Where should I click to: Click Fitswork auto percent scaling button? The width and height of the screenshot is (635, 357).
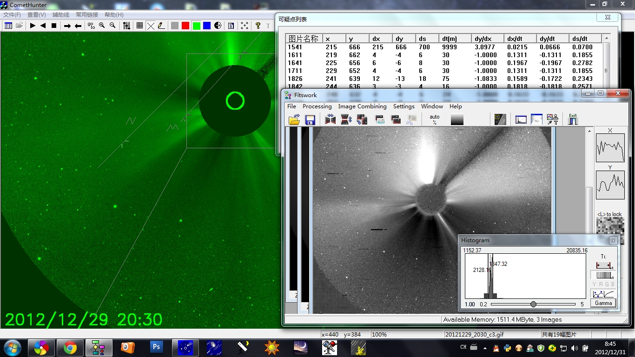point(435,119)
